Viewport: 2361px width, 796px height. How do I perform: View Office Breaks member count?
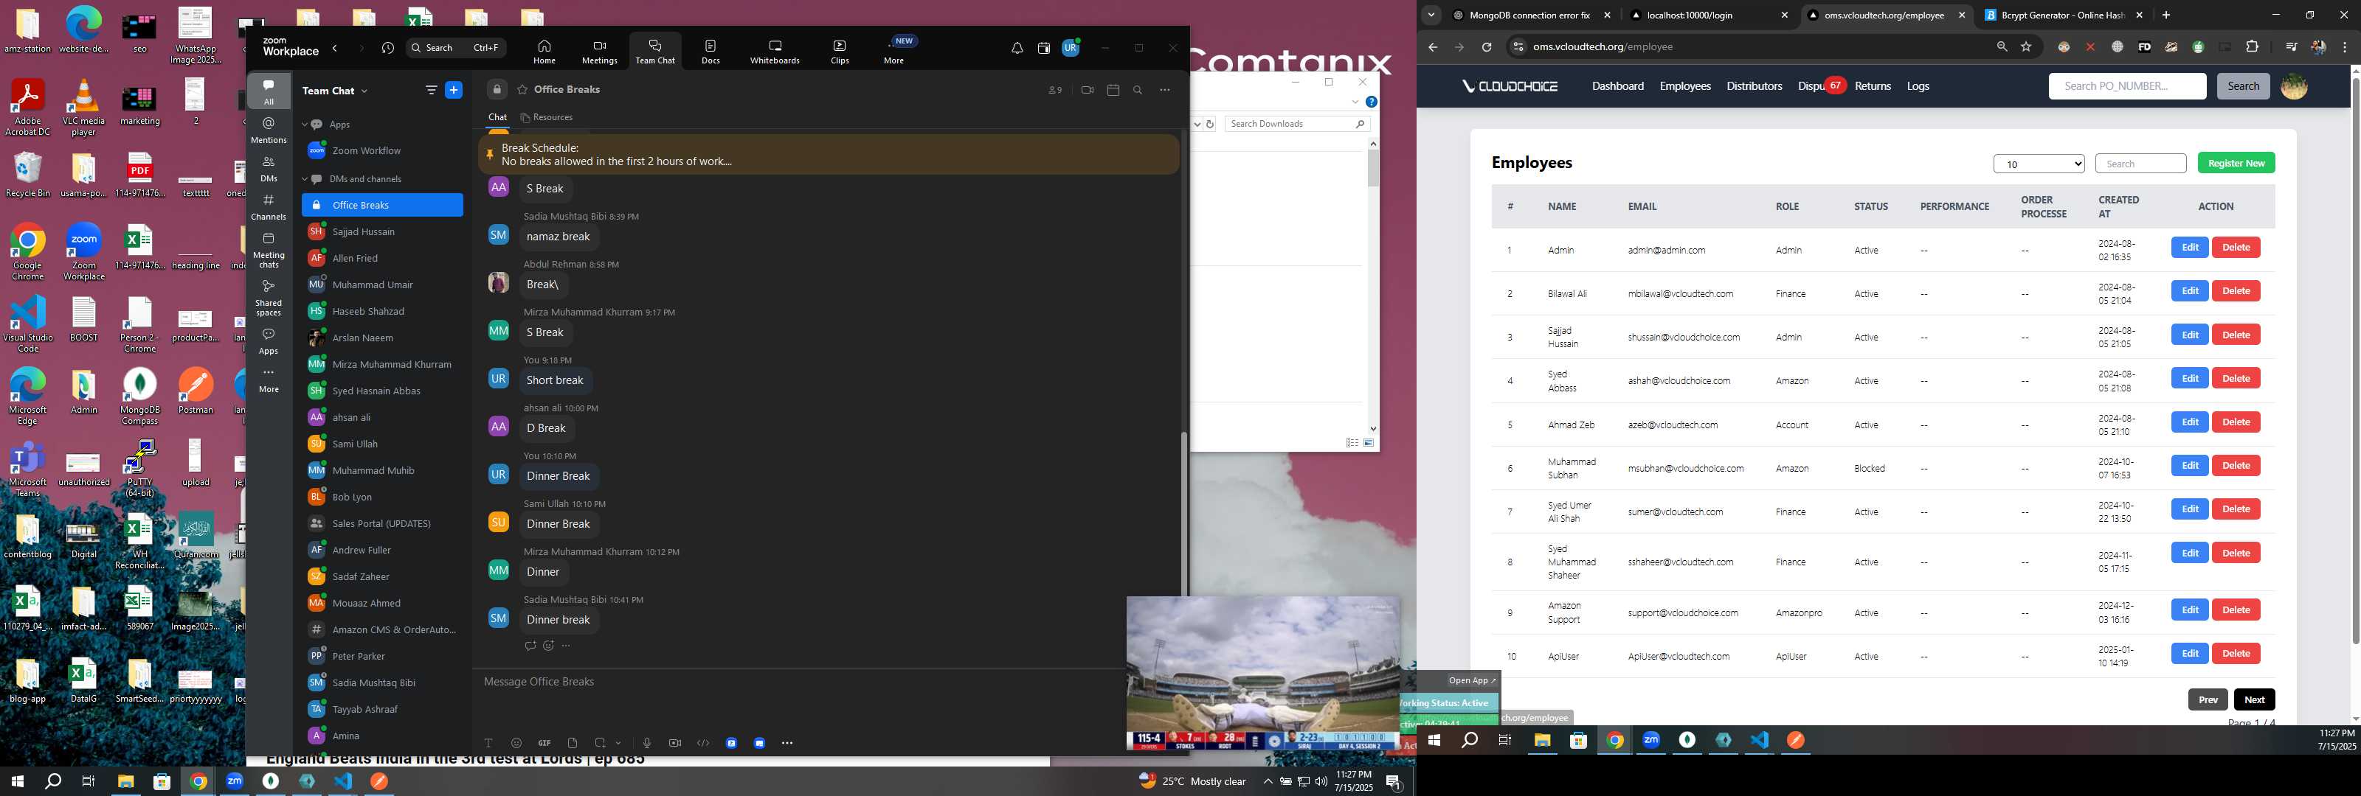[1055, 90]
